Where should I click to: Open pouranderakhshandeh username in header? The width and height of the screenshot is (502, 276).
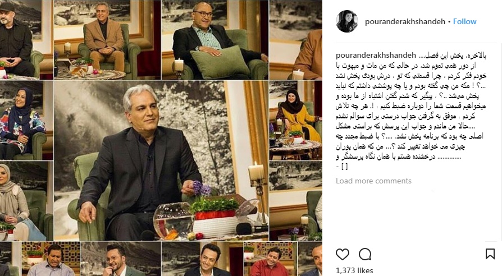tap(405, 21)
